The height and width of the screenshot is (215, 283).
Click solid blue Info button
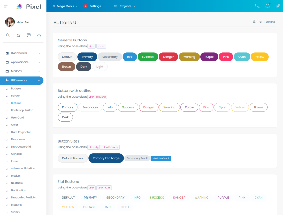tap(130, 57)
